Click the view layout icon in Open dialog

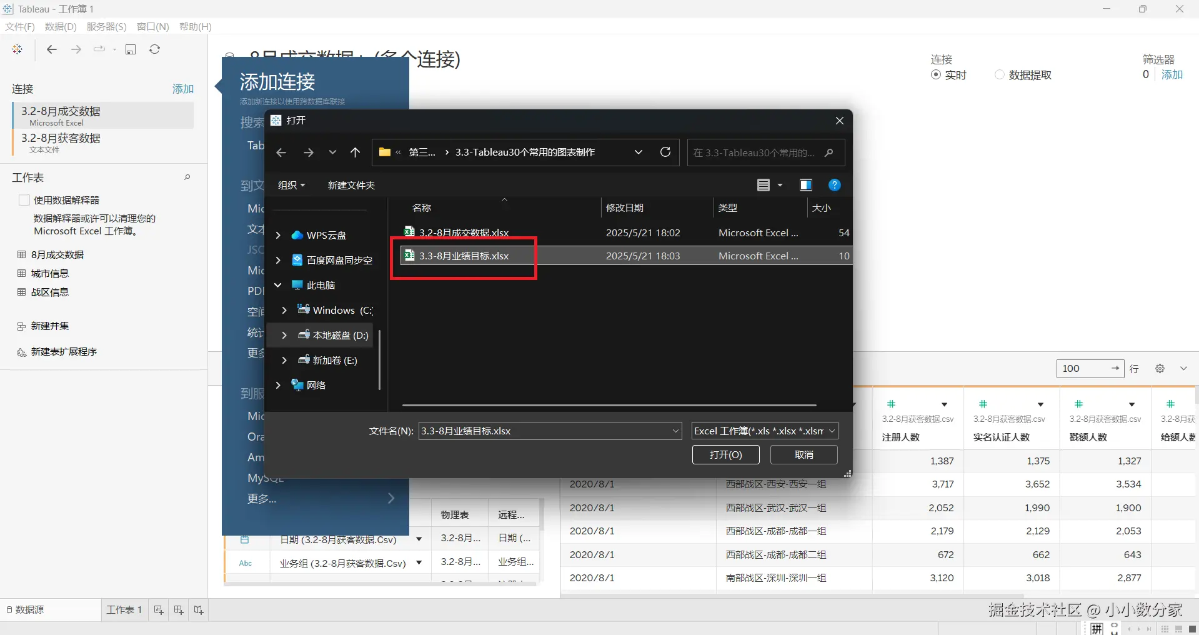[x=764, y=185]
